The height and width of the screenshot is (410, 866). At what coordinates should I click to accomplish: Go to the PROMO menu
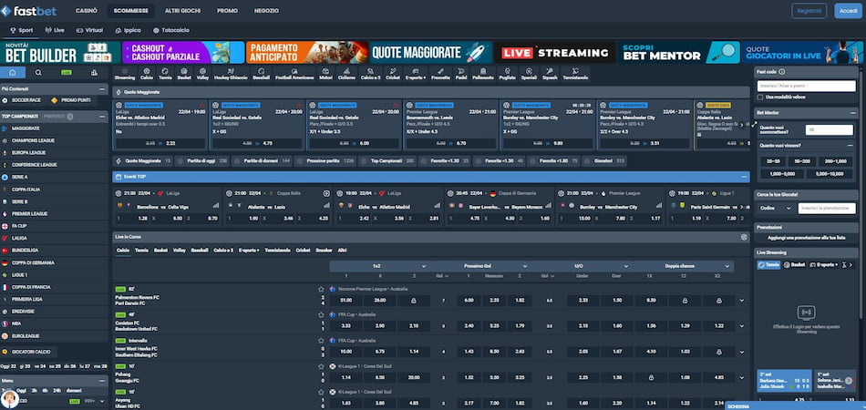coord(228,11)
